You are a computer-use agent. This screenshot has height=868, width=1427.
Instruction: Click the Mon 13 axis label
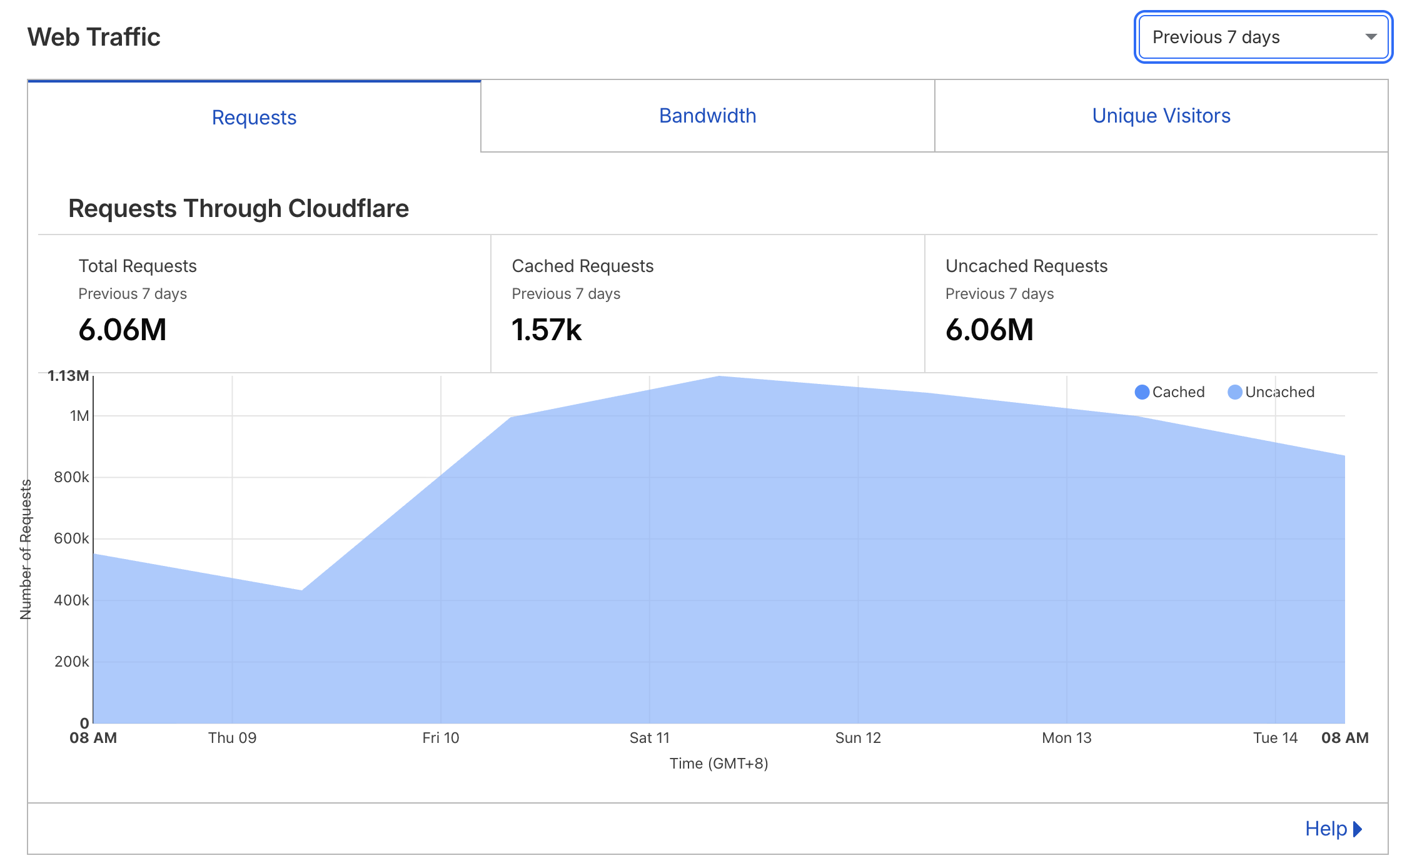[1066, 738]
